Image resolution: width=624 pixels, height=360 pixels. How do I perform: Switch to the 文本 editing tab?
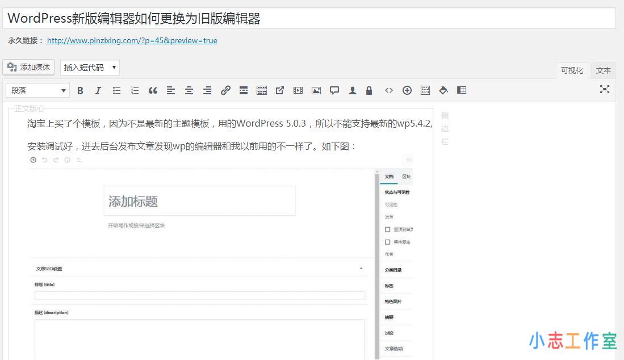[603, 70]
